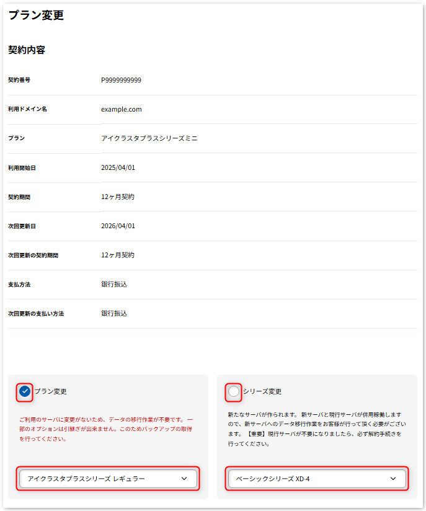Click the 契約内容 section heading
The height and width of the screenshot is (511, 426).
click(27, 50)
